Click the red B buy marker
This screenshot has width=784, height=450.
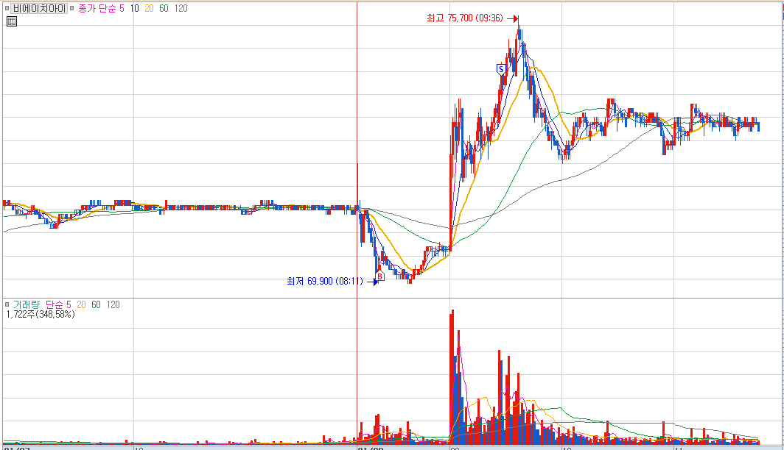379,276
